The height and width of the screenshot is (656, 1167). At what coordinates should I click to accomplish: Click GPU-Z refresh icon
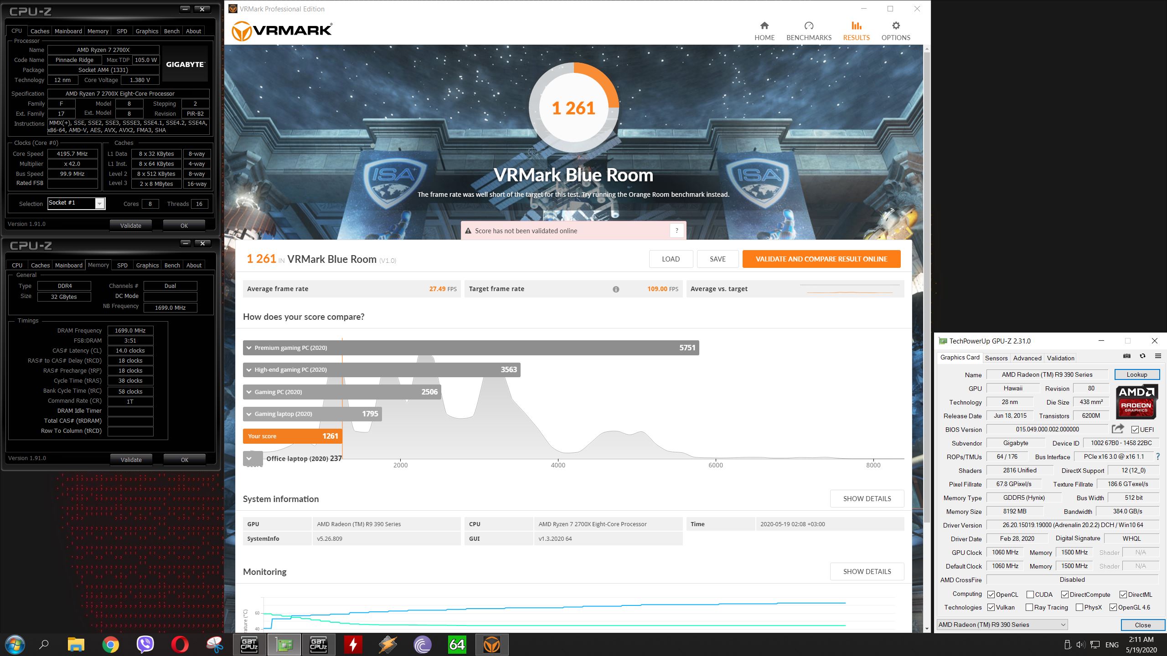tap(1142, 356)
